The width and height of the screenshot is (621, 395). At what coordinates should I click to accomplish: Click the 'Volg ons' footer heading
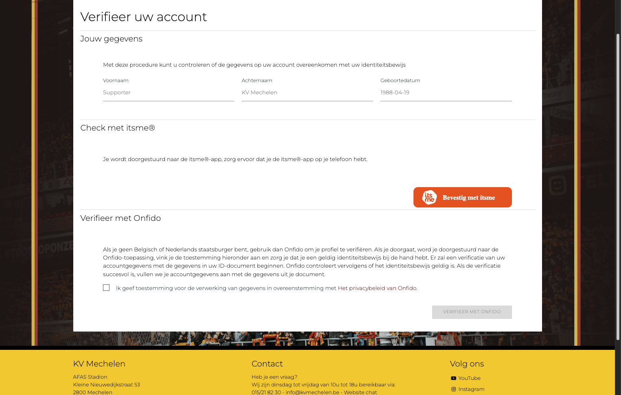467,364
